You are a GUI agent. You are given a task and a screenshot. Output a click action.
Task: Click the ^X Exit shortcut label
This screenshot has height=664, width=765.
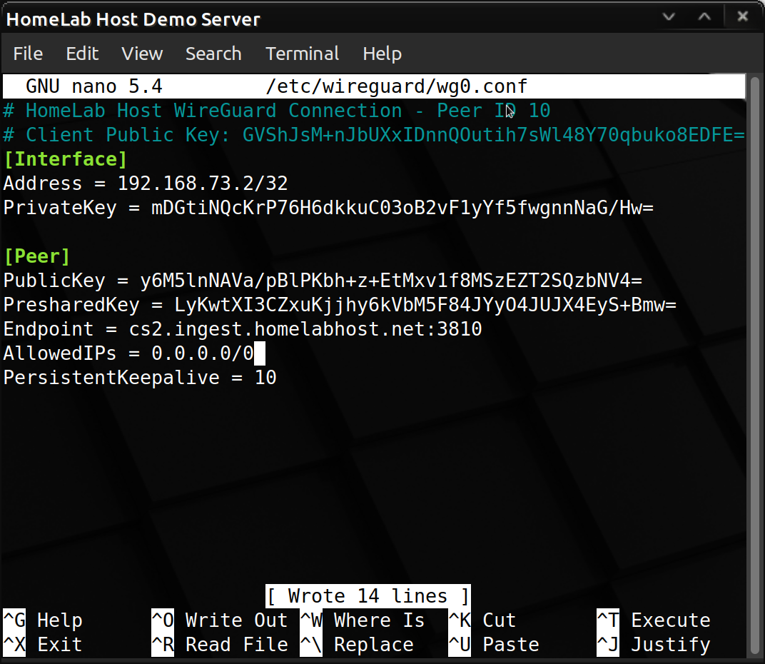click(x=44, y=645)
